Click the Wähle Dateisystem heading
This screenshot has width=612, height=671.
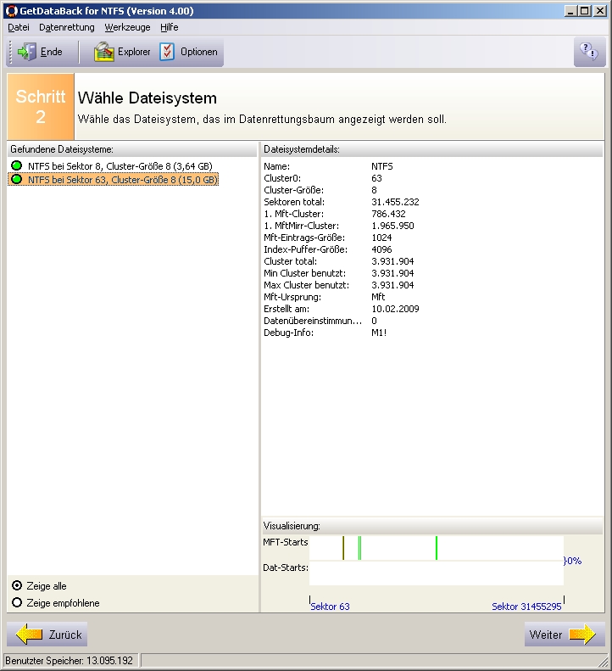tap(147, 98)
